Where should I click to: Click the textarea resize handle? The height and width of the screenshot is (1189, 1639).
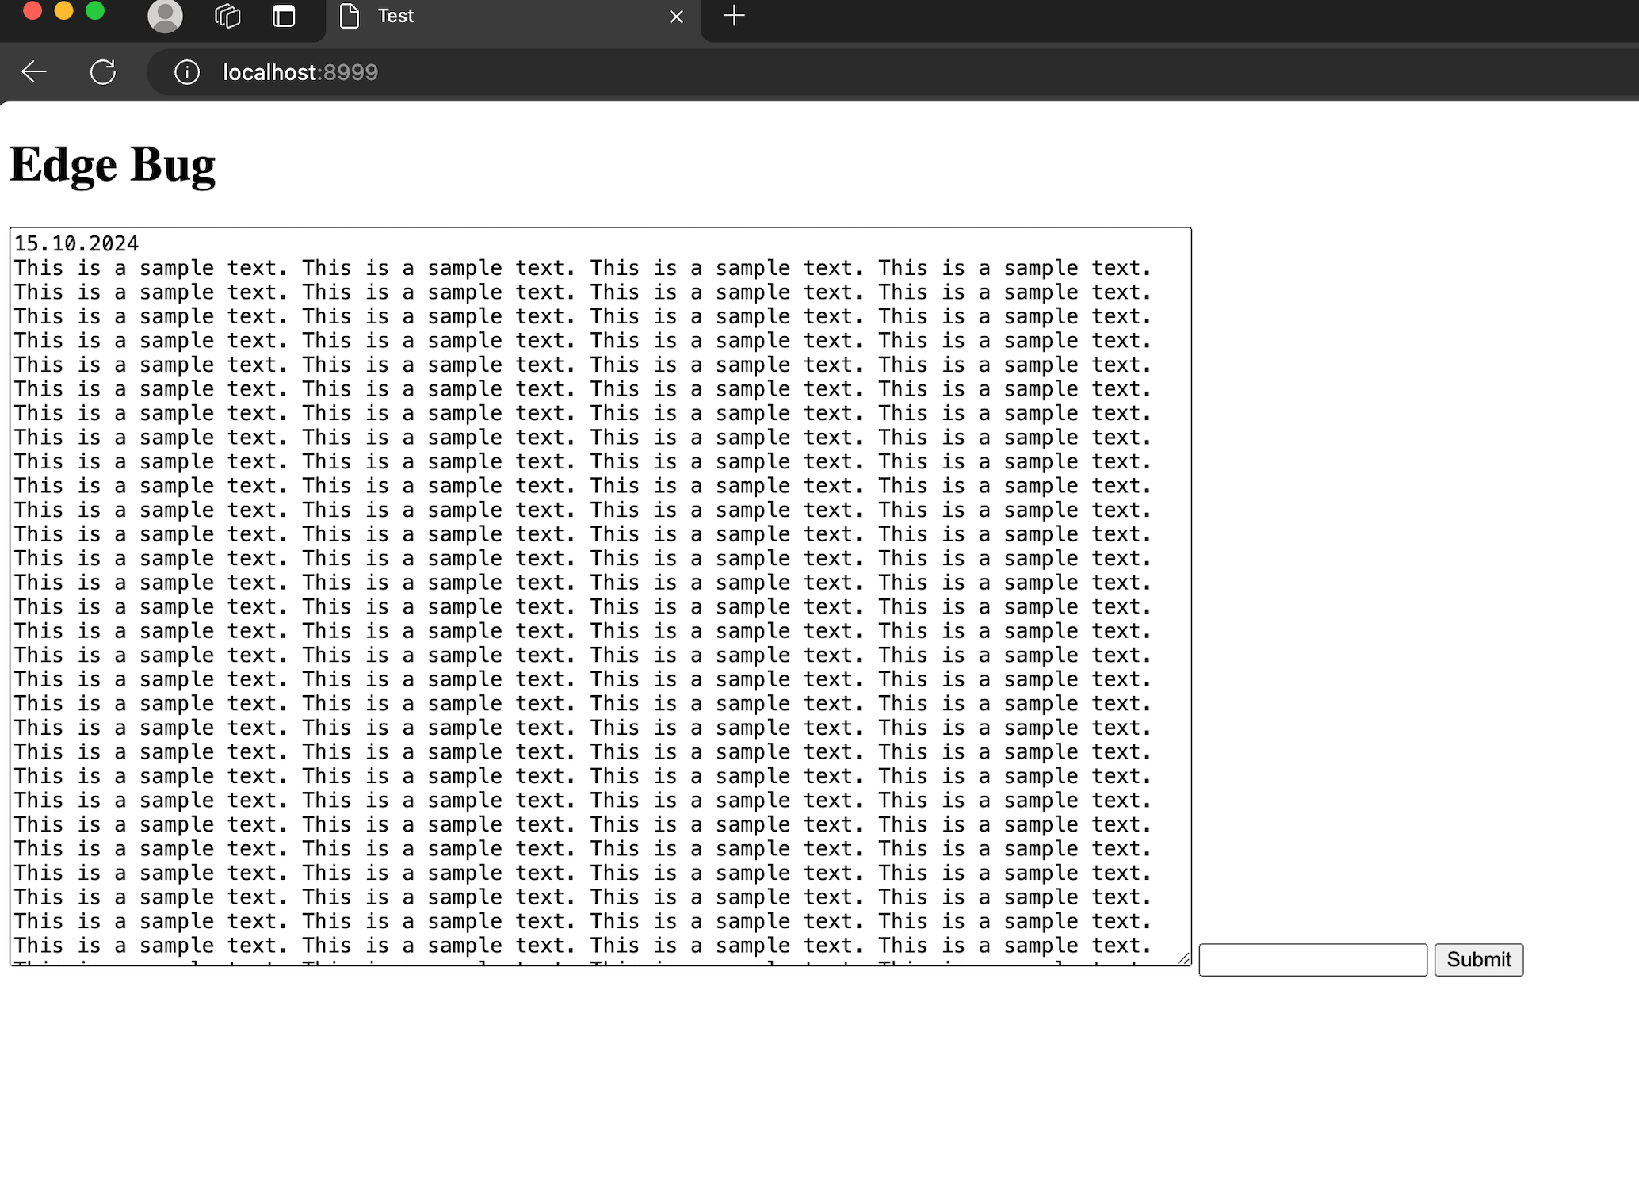pyautogui.click(x=1184, y=958)
